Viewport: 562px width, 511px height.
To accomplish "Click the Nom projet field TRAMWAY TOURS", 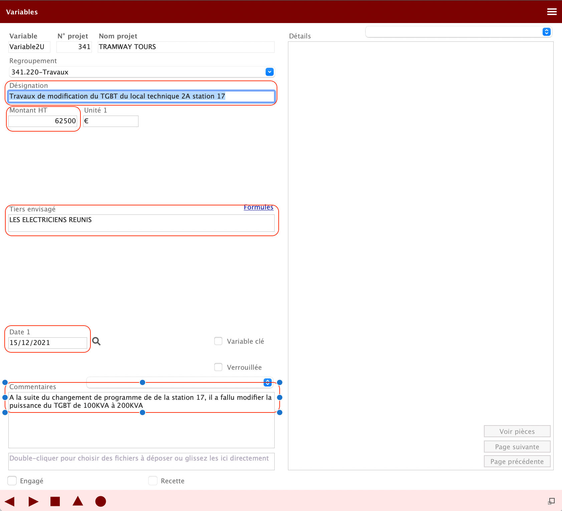I will click(x=186, y=47).
